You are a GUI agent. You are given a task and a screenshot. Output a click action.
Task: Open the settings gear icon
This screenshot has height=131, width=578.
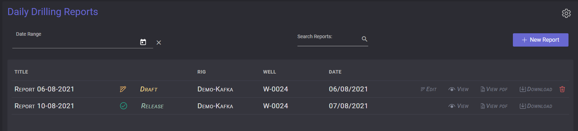(x=566, y=13)
